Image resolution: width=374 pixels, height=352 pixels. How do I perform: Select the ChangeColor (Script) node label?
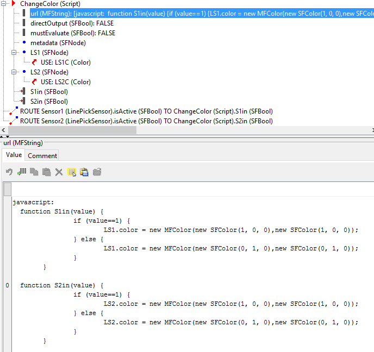(x=50, y=4)
